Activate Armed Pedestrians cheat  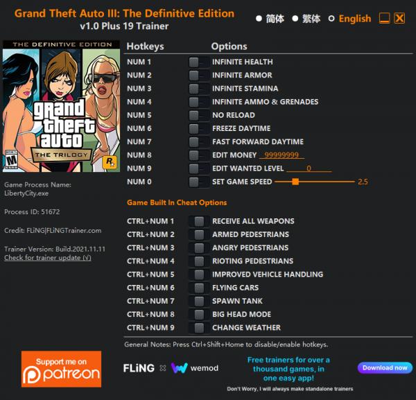tap(199, 234)
